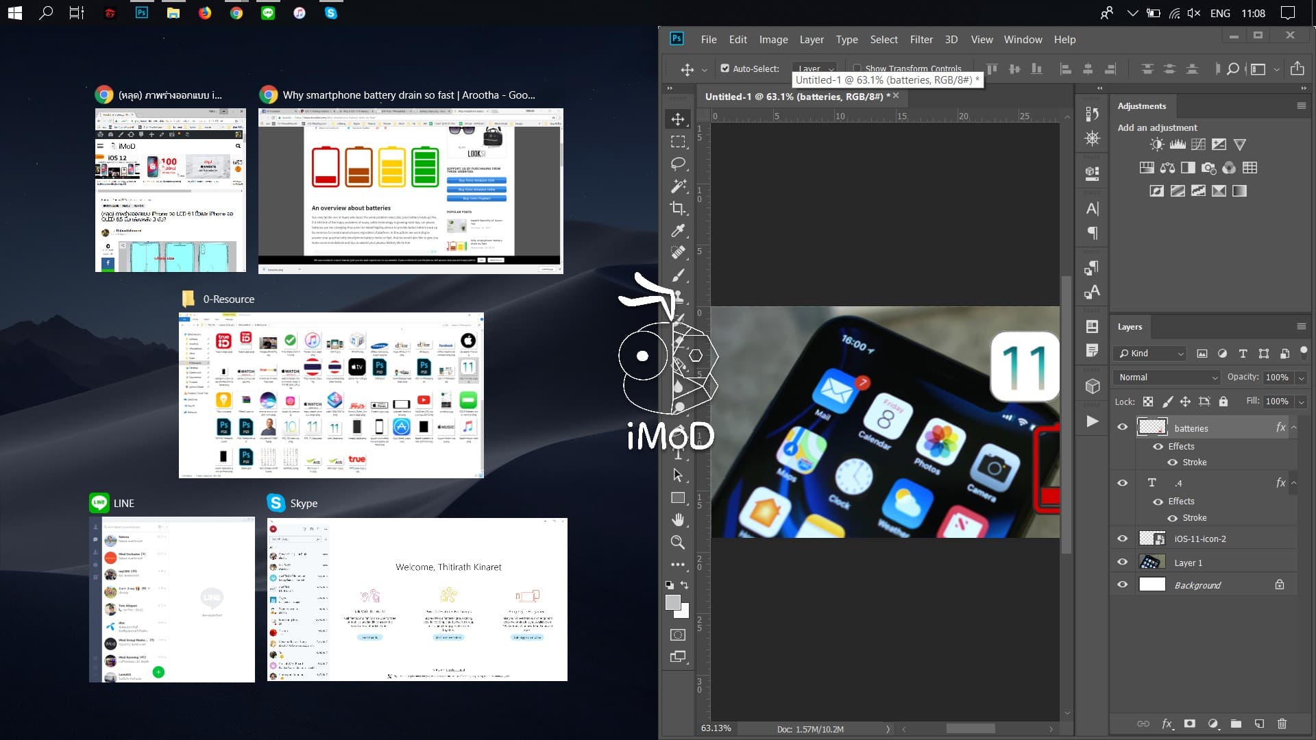Open the Add Layer Style fx button
The height and width of the screenshot is (740, 1316).
point(1167,724)
